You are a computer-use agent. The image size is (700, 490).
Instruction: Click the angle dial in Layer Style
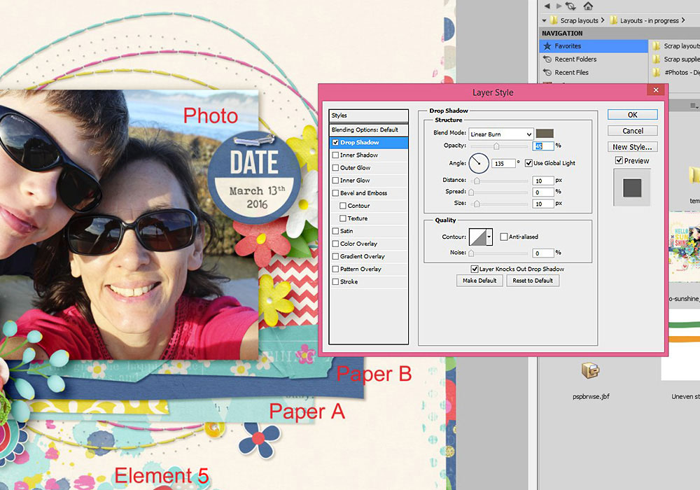479,163
